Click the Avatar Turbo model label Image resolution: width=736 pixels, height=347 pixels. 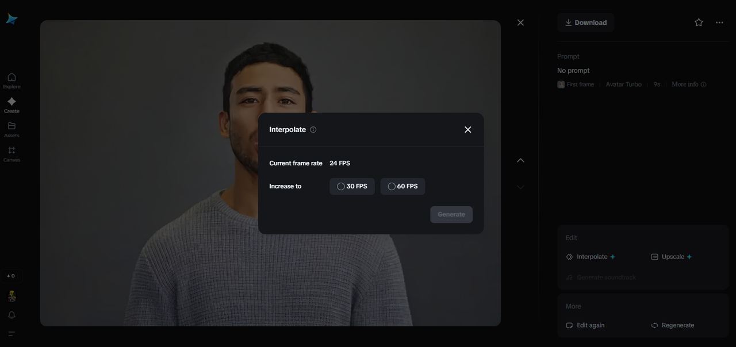pyautogui.click(x=624, y=84)
